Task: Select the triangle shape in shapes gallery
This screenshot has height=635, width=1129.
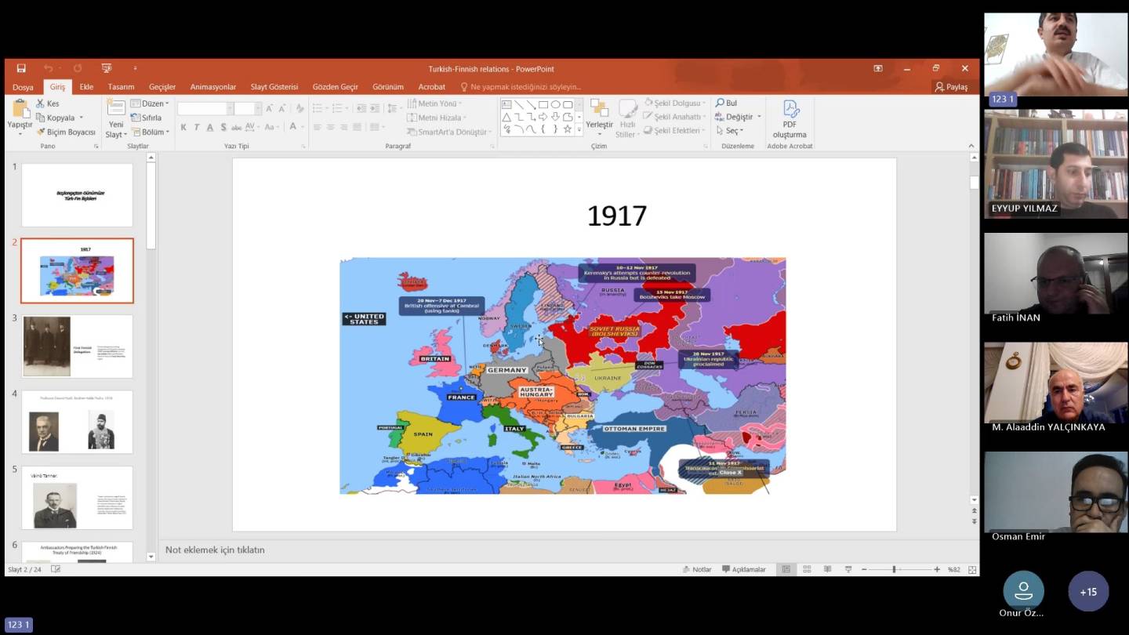Action: 506,117
